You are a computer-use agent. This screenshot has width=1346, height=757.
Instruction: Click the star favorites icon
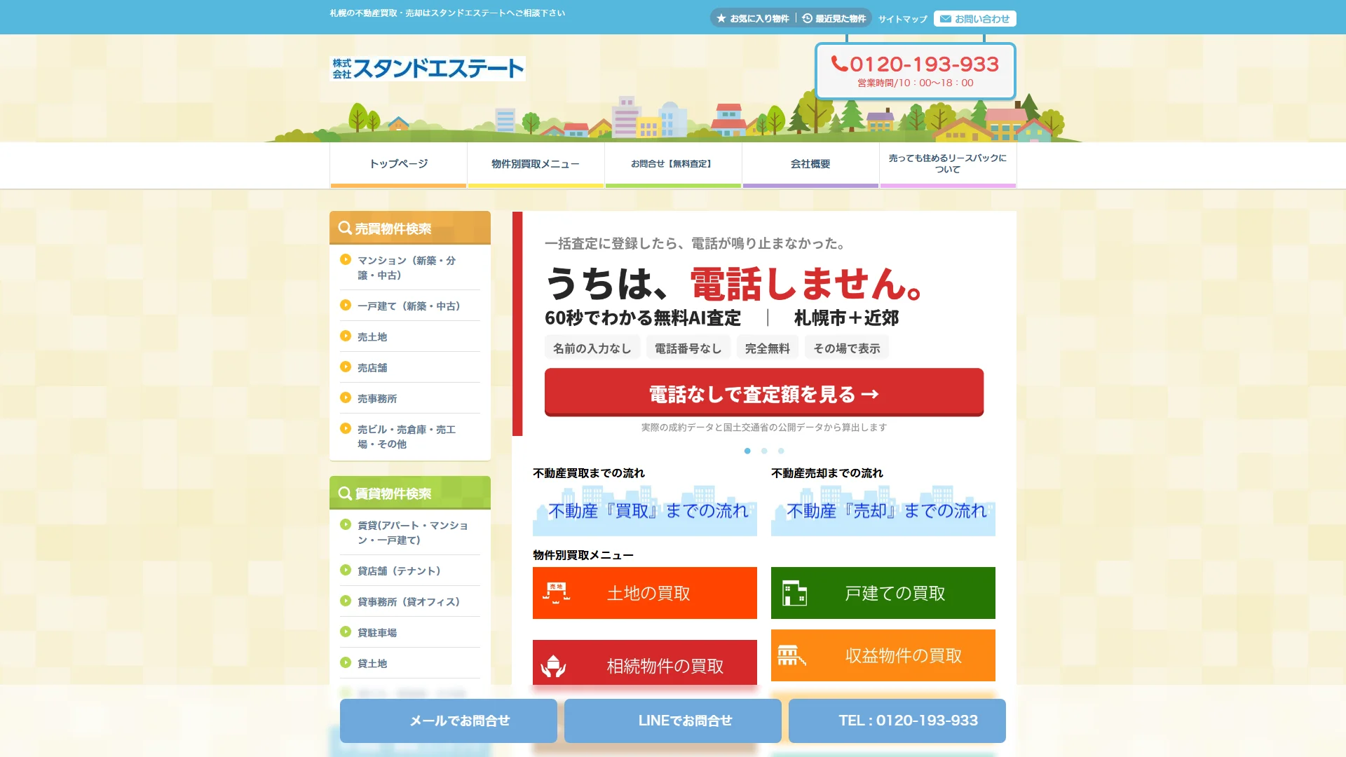(721, 19)
